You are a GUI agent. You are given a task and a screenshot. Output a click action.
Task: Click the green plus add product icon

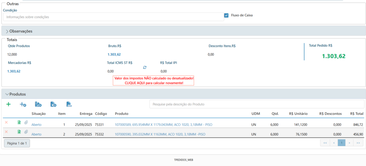(x=9, y=104)
